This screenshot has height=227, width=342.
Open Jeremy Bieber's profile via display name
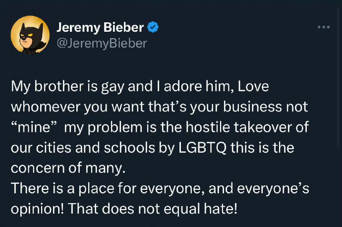coord(100,27)
